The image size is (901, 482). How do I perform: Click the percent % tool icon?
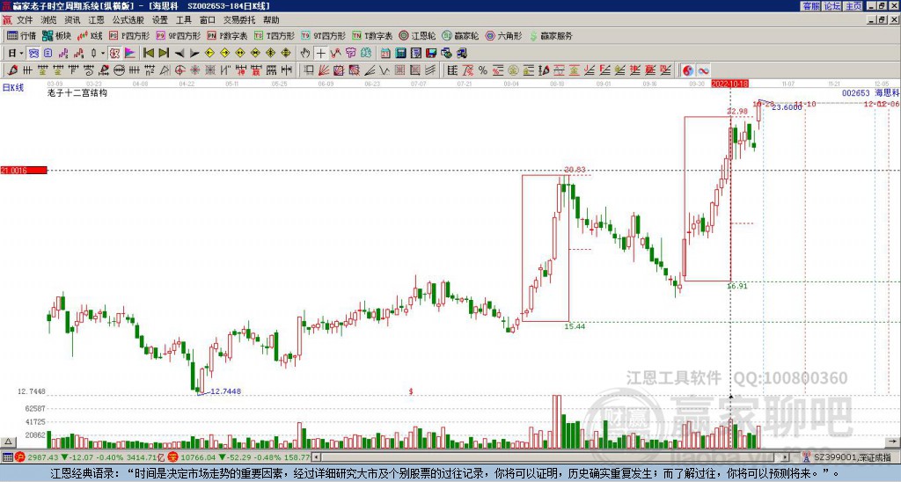[x=483, y=70]
